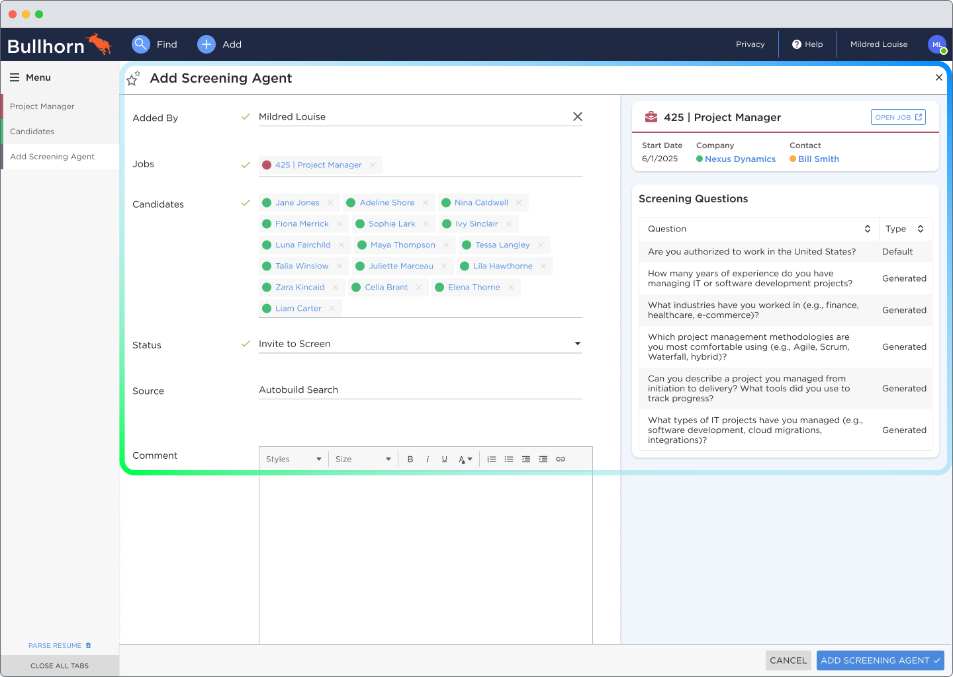
Task: Expand the font Size dropdown
Action: (x=363, y=459)
